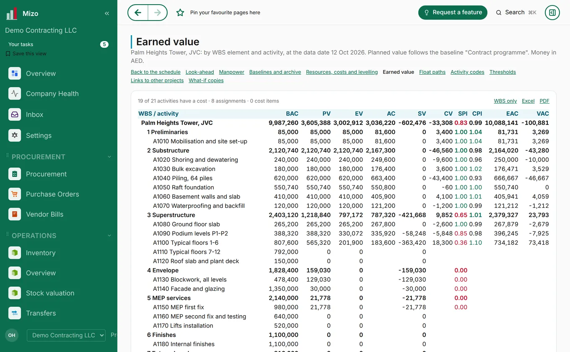Select the 3 Superstructure WBS row

point(344,215)
